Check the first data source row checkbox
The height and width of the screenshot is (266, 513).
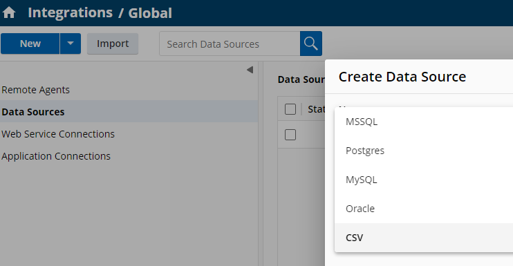pyautogui.click(x=290, y=135)
